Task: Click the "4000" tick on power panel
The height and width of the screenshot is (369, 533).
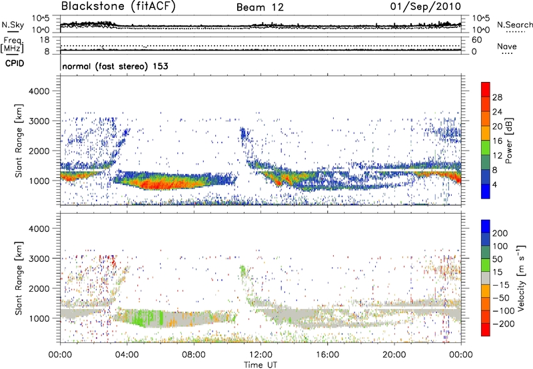Action: point(39,91)
